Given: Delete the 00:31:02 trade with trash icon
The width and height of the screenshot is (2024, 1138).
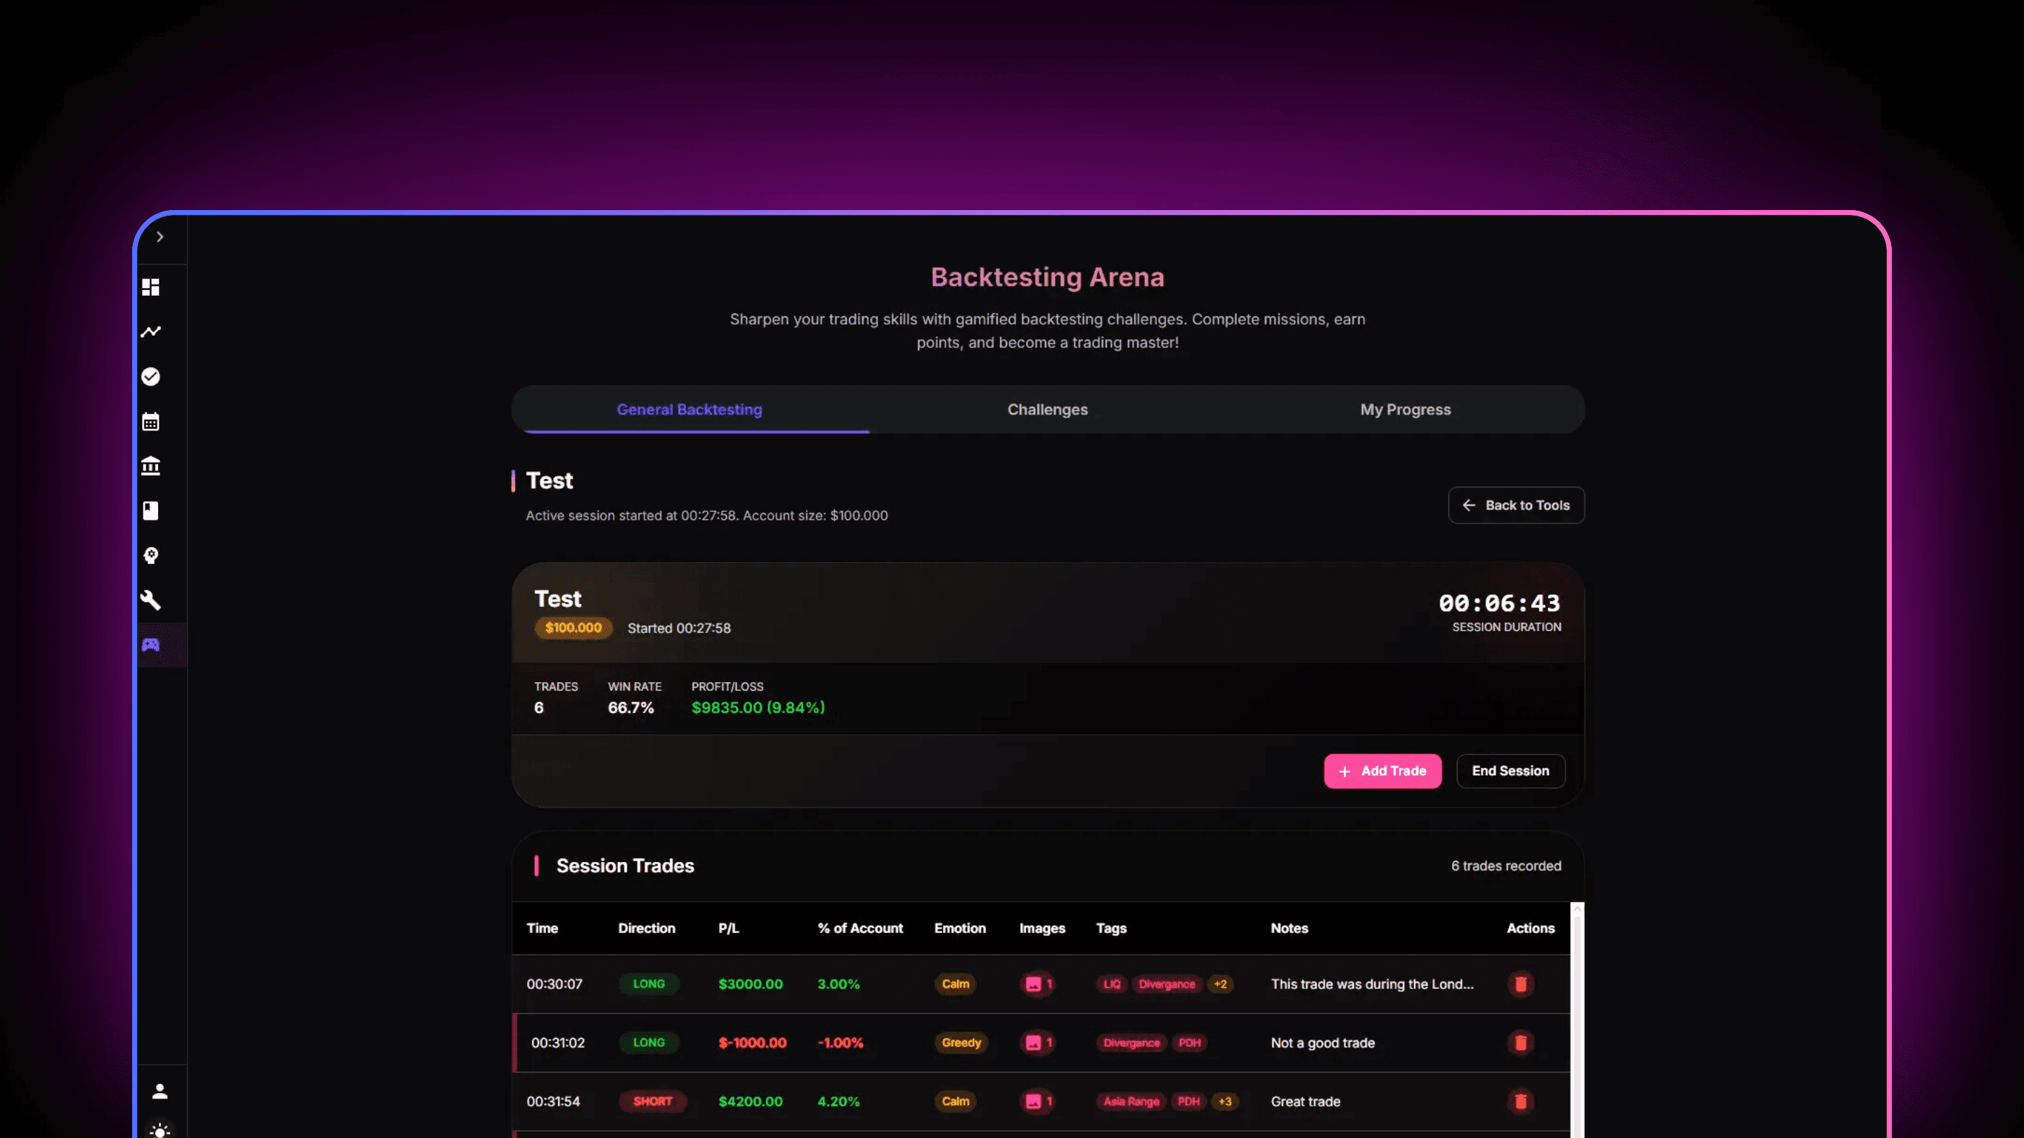Looking at the screenshot, I should [x=1520, y=1042].
